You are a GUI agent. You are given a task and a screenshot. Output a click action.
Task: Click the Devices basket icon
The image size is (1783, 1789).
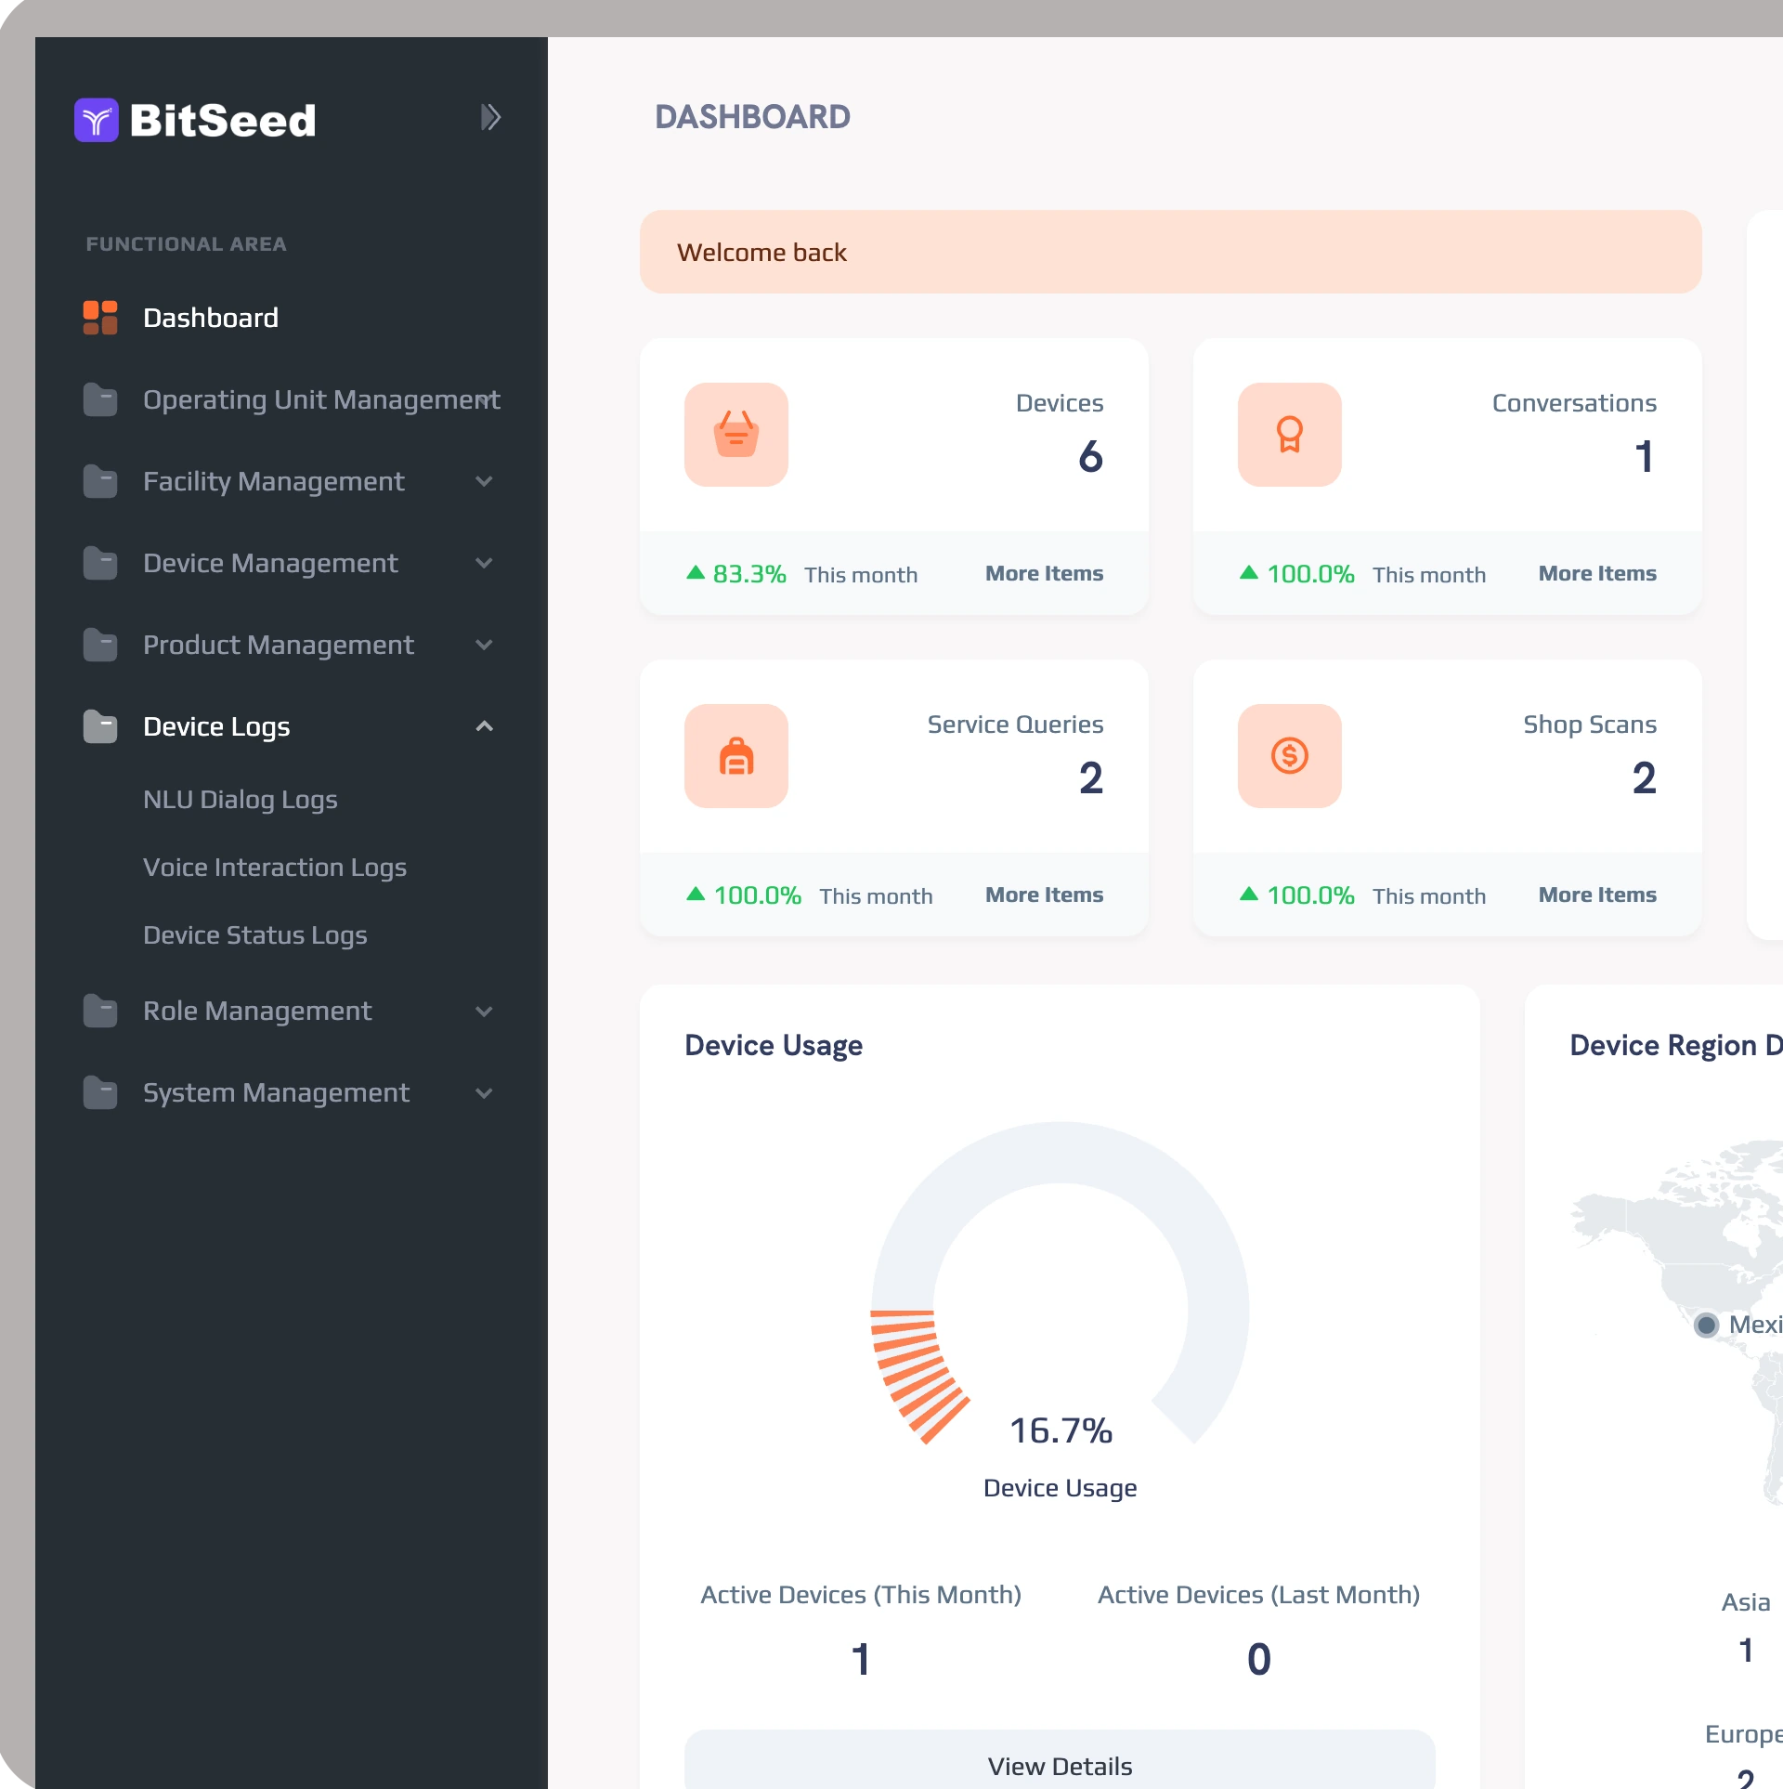tap(736, 435)
